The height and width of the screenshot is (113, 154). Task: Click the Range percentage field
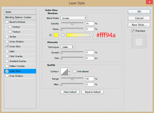[x=90, y=79]
